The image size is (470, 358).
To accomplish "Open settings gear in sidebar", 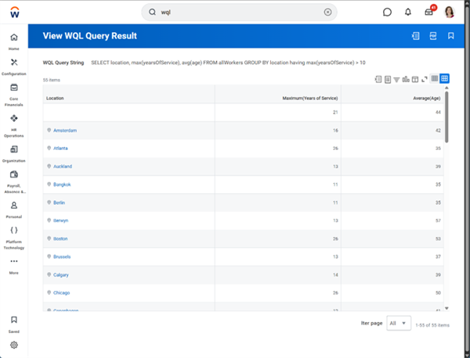I will point(14,345).
